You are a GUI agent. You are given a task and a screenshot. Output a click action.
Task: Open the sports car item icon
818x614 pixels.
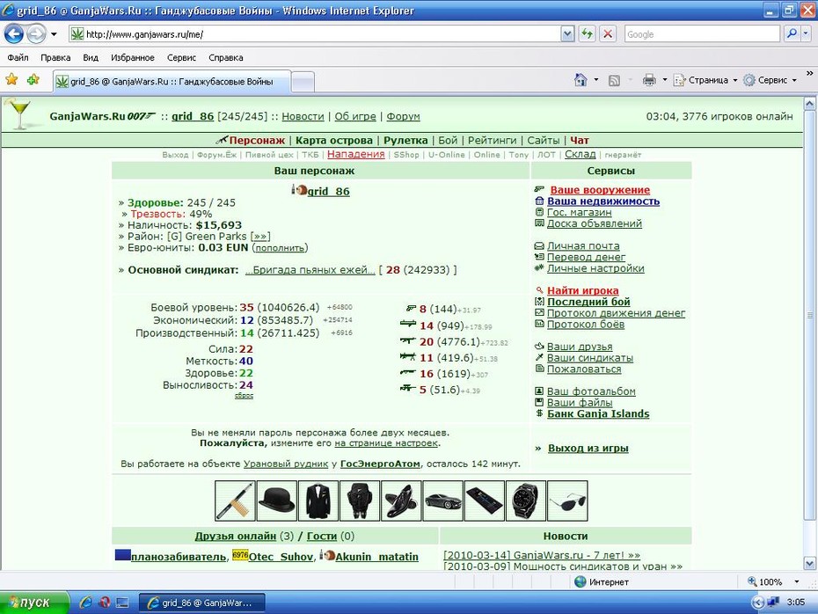tap(443, 501)
